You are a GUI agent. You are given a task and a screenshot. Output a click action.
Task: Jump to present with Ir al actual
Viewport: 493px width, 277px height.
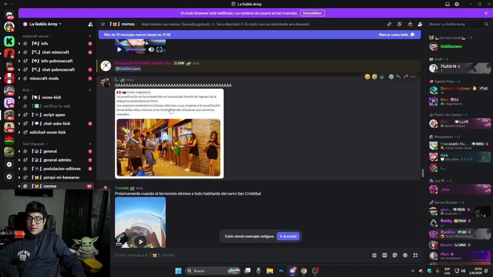click(288, 236)
